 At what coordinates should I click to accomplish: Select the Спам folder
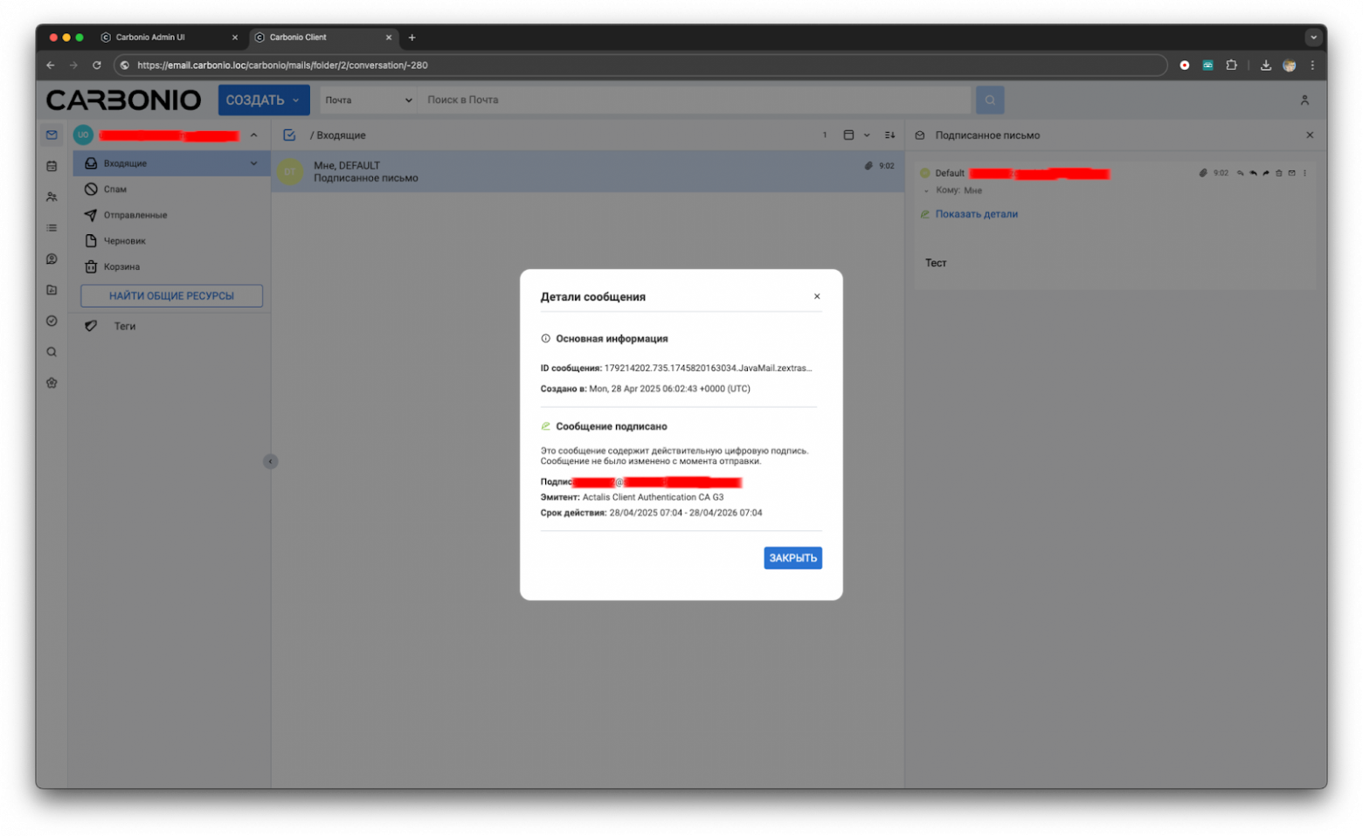coord(172,190)
